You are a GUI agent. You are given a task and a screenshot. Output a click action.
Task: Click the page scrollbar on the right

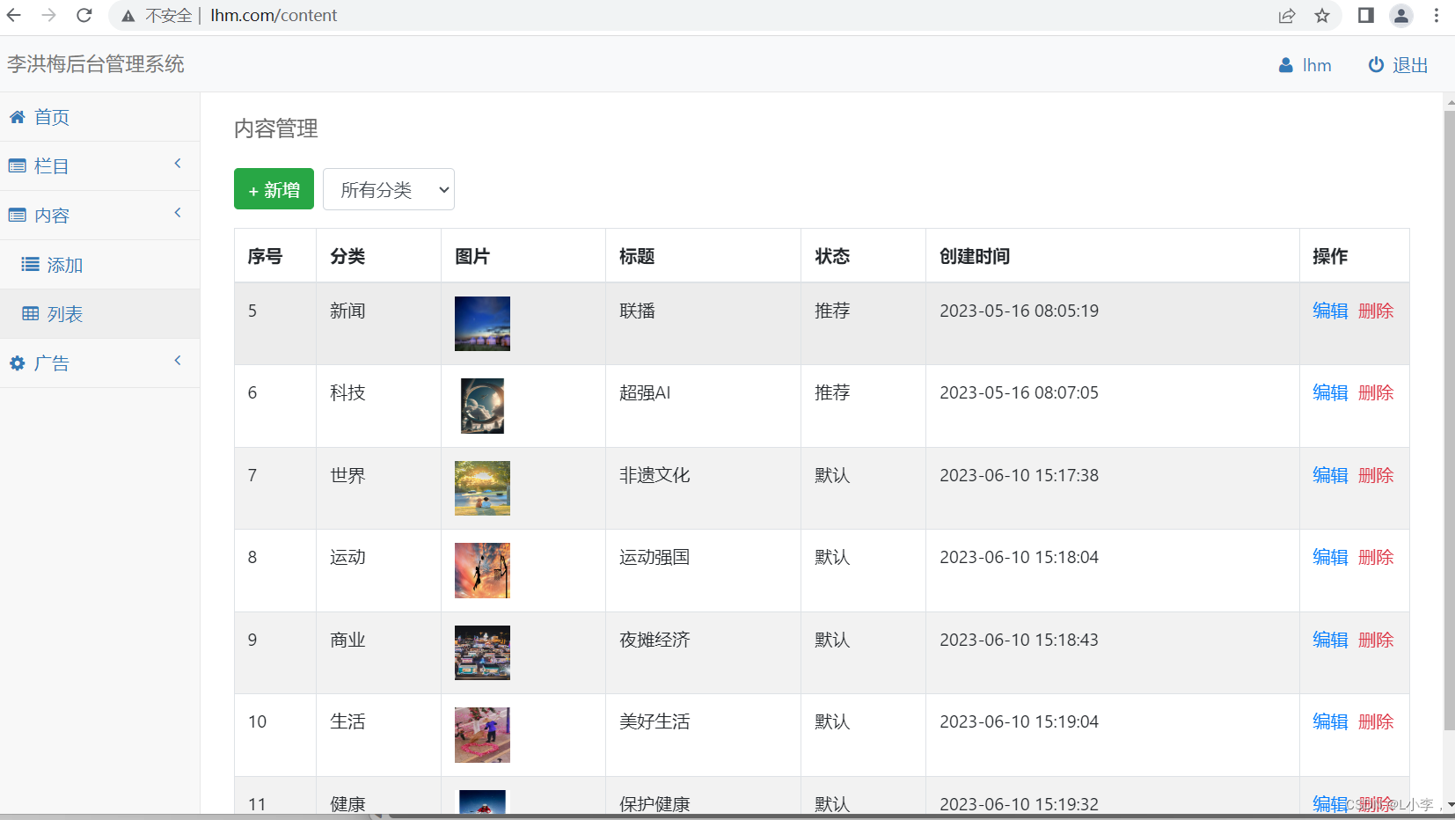(x=1449, y=352)
